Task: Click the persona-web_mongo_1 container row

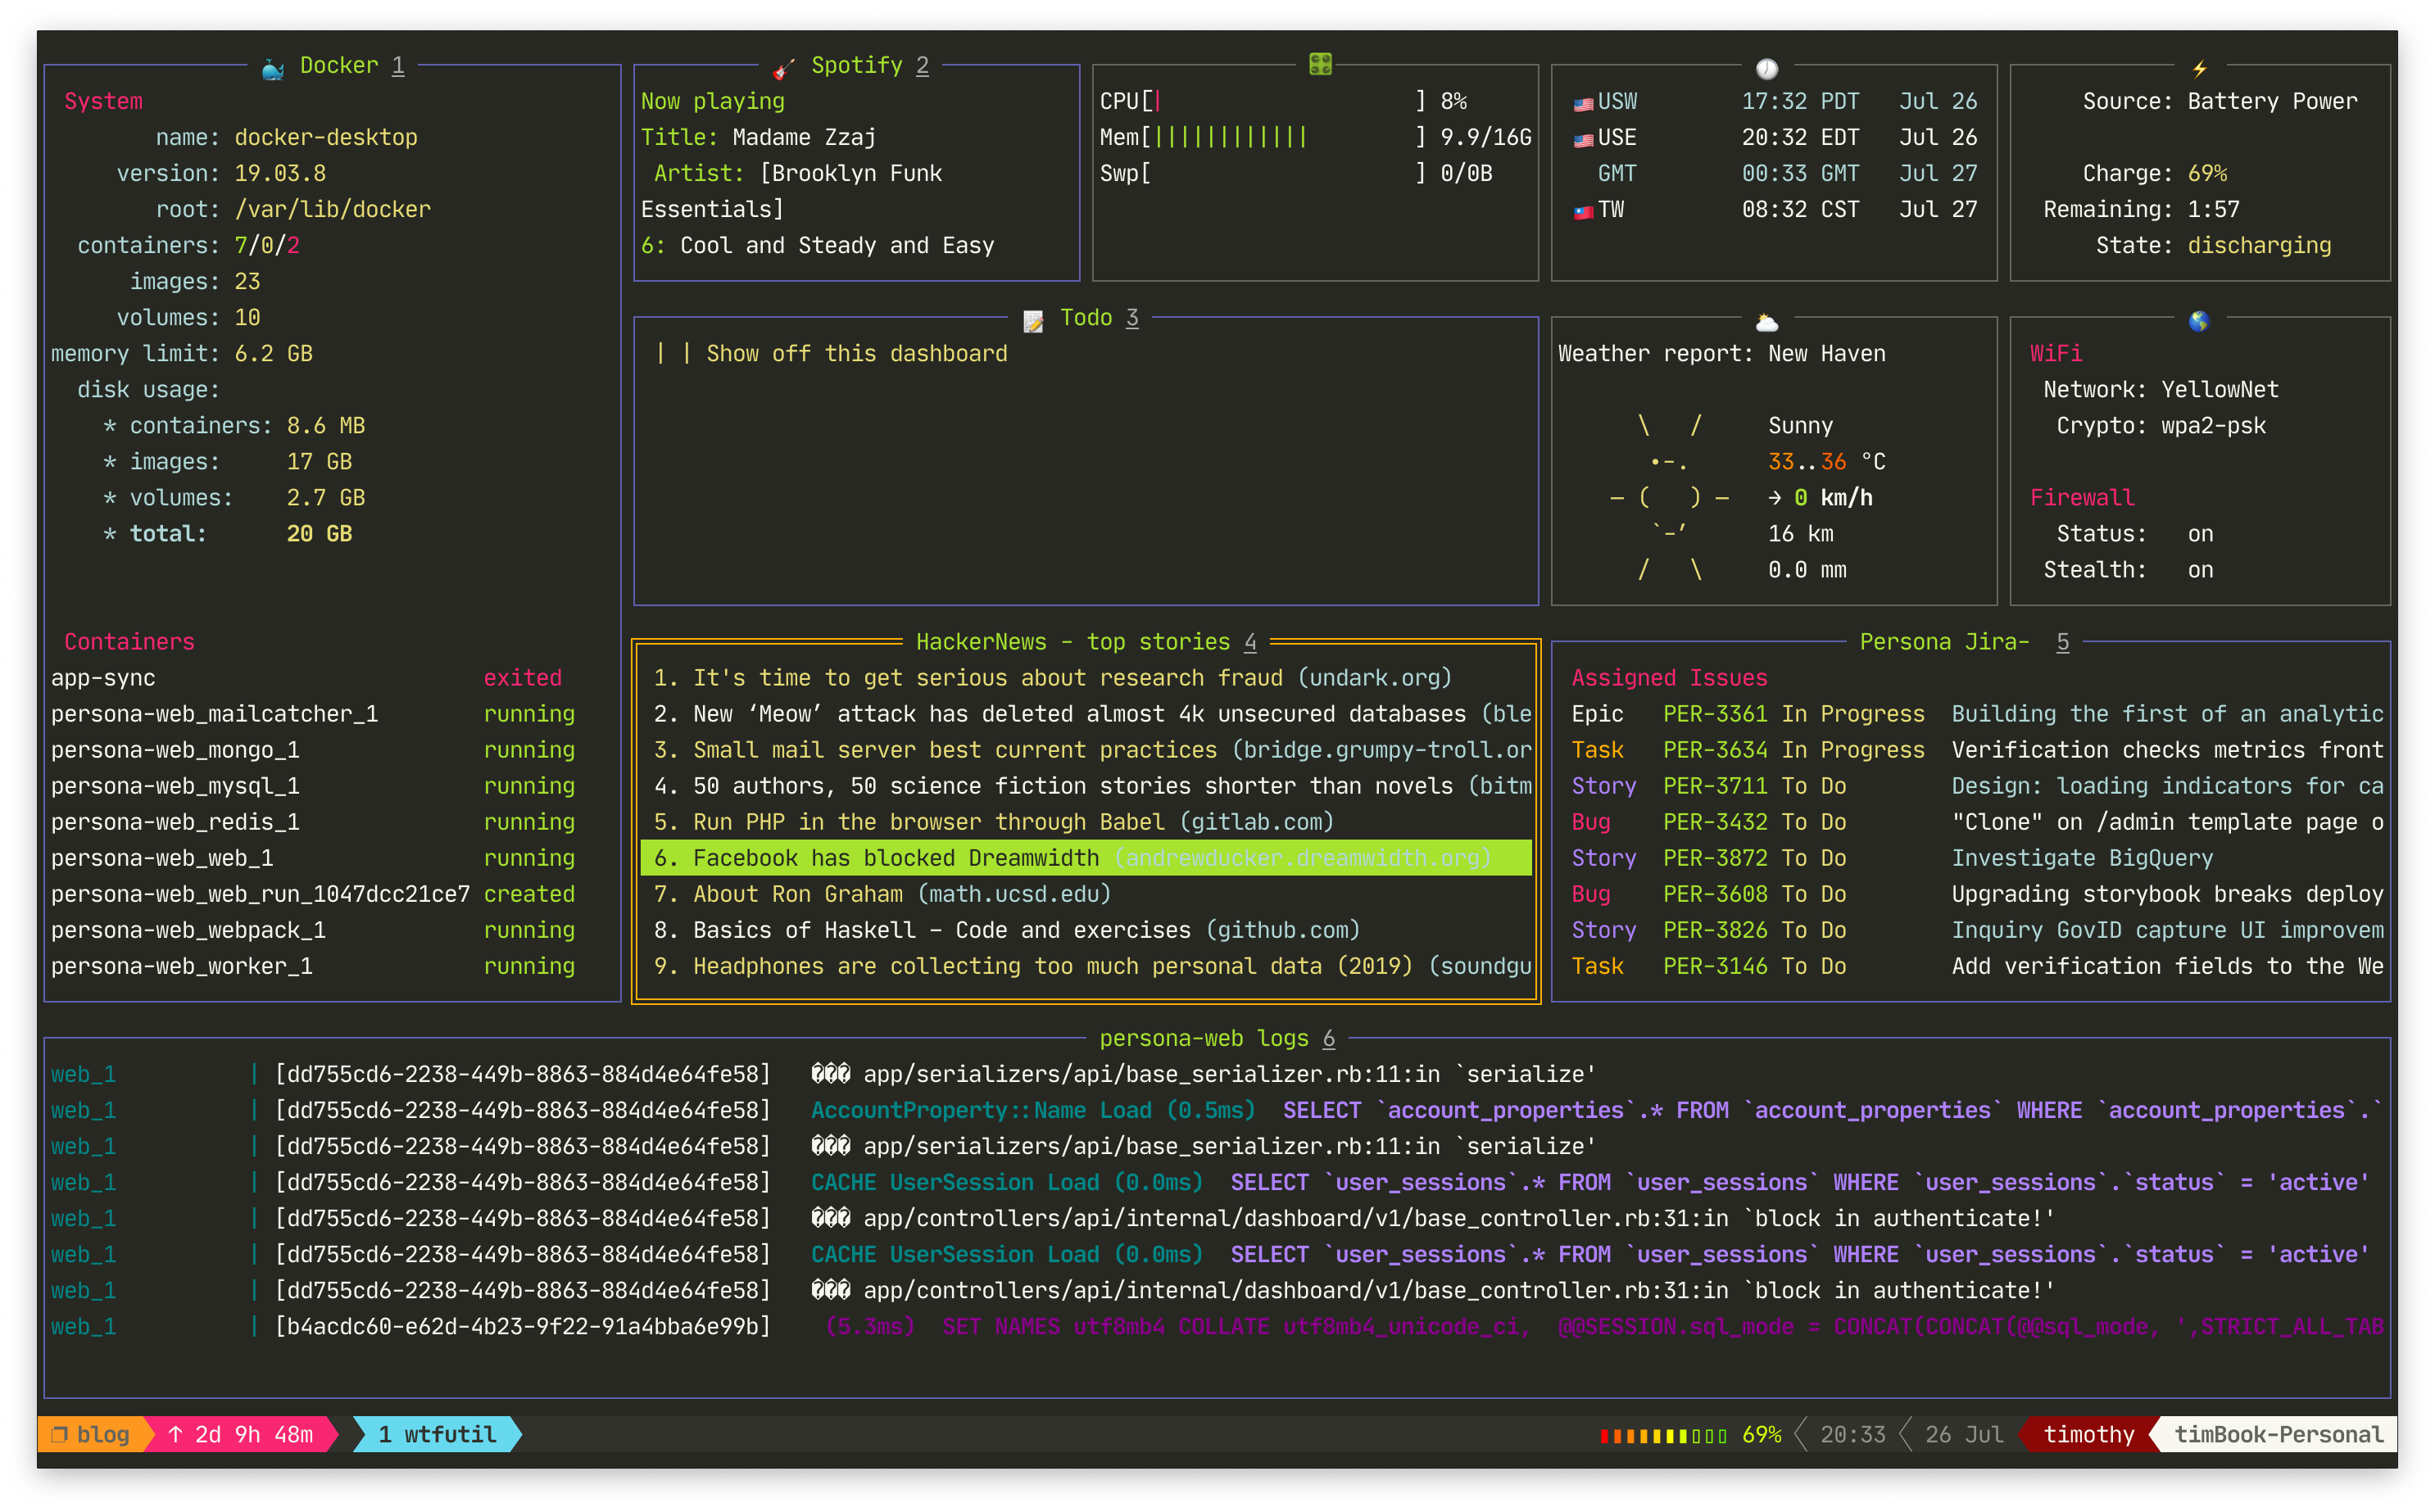Action: click(x=175, y=750)
